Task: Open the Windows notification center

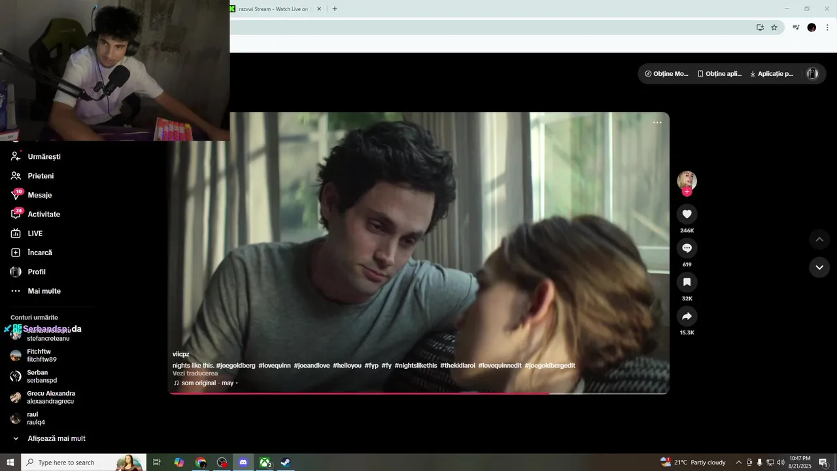Action: [x=823, y=462]
